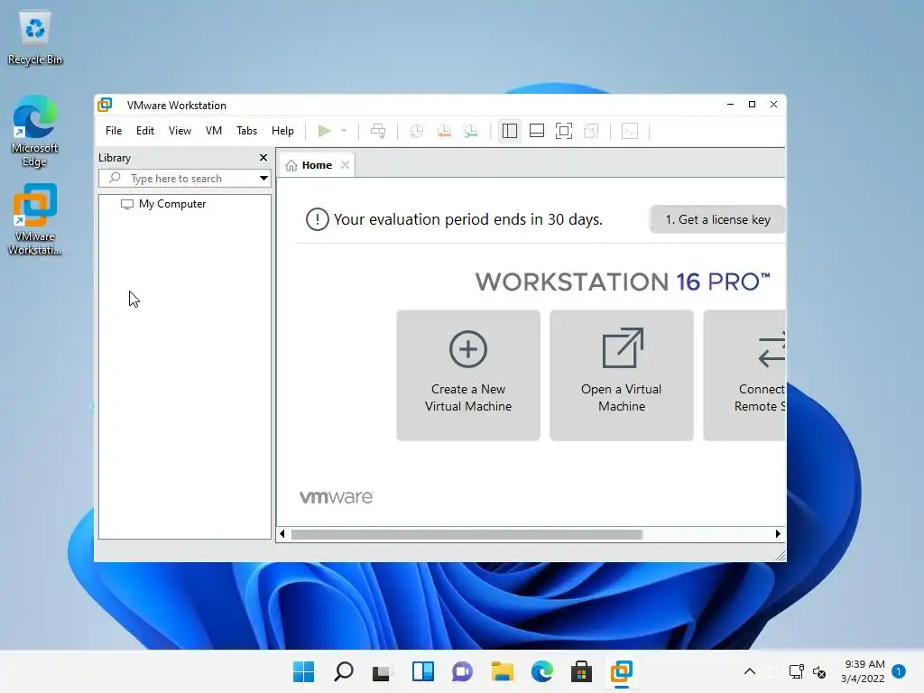
Task: Click the evaluation period warning icon
Action: 317,219
